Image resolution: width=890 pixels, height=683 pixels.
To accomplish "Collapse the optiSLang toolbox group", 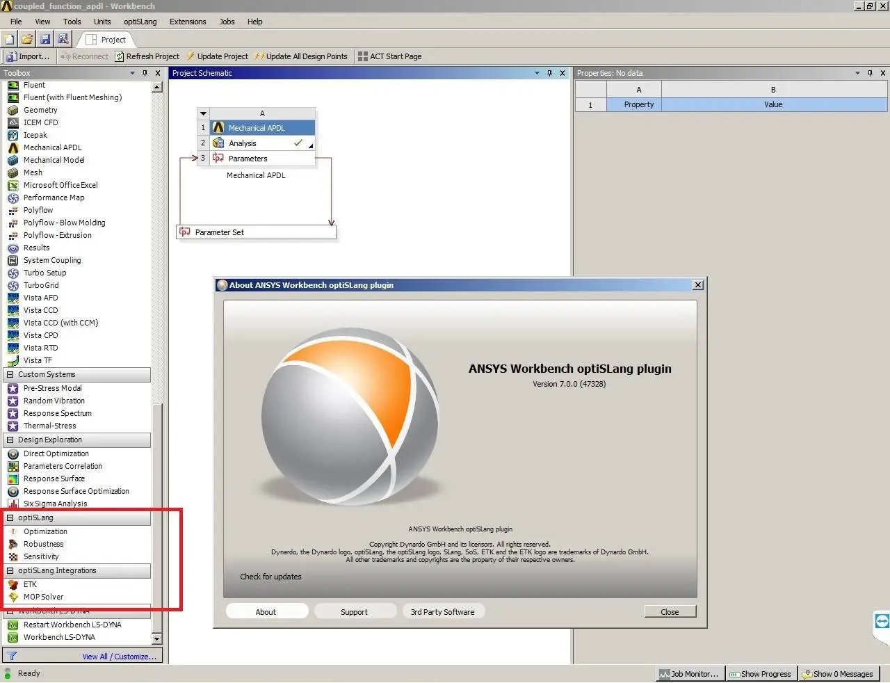I will coord(10,517).
